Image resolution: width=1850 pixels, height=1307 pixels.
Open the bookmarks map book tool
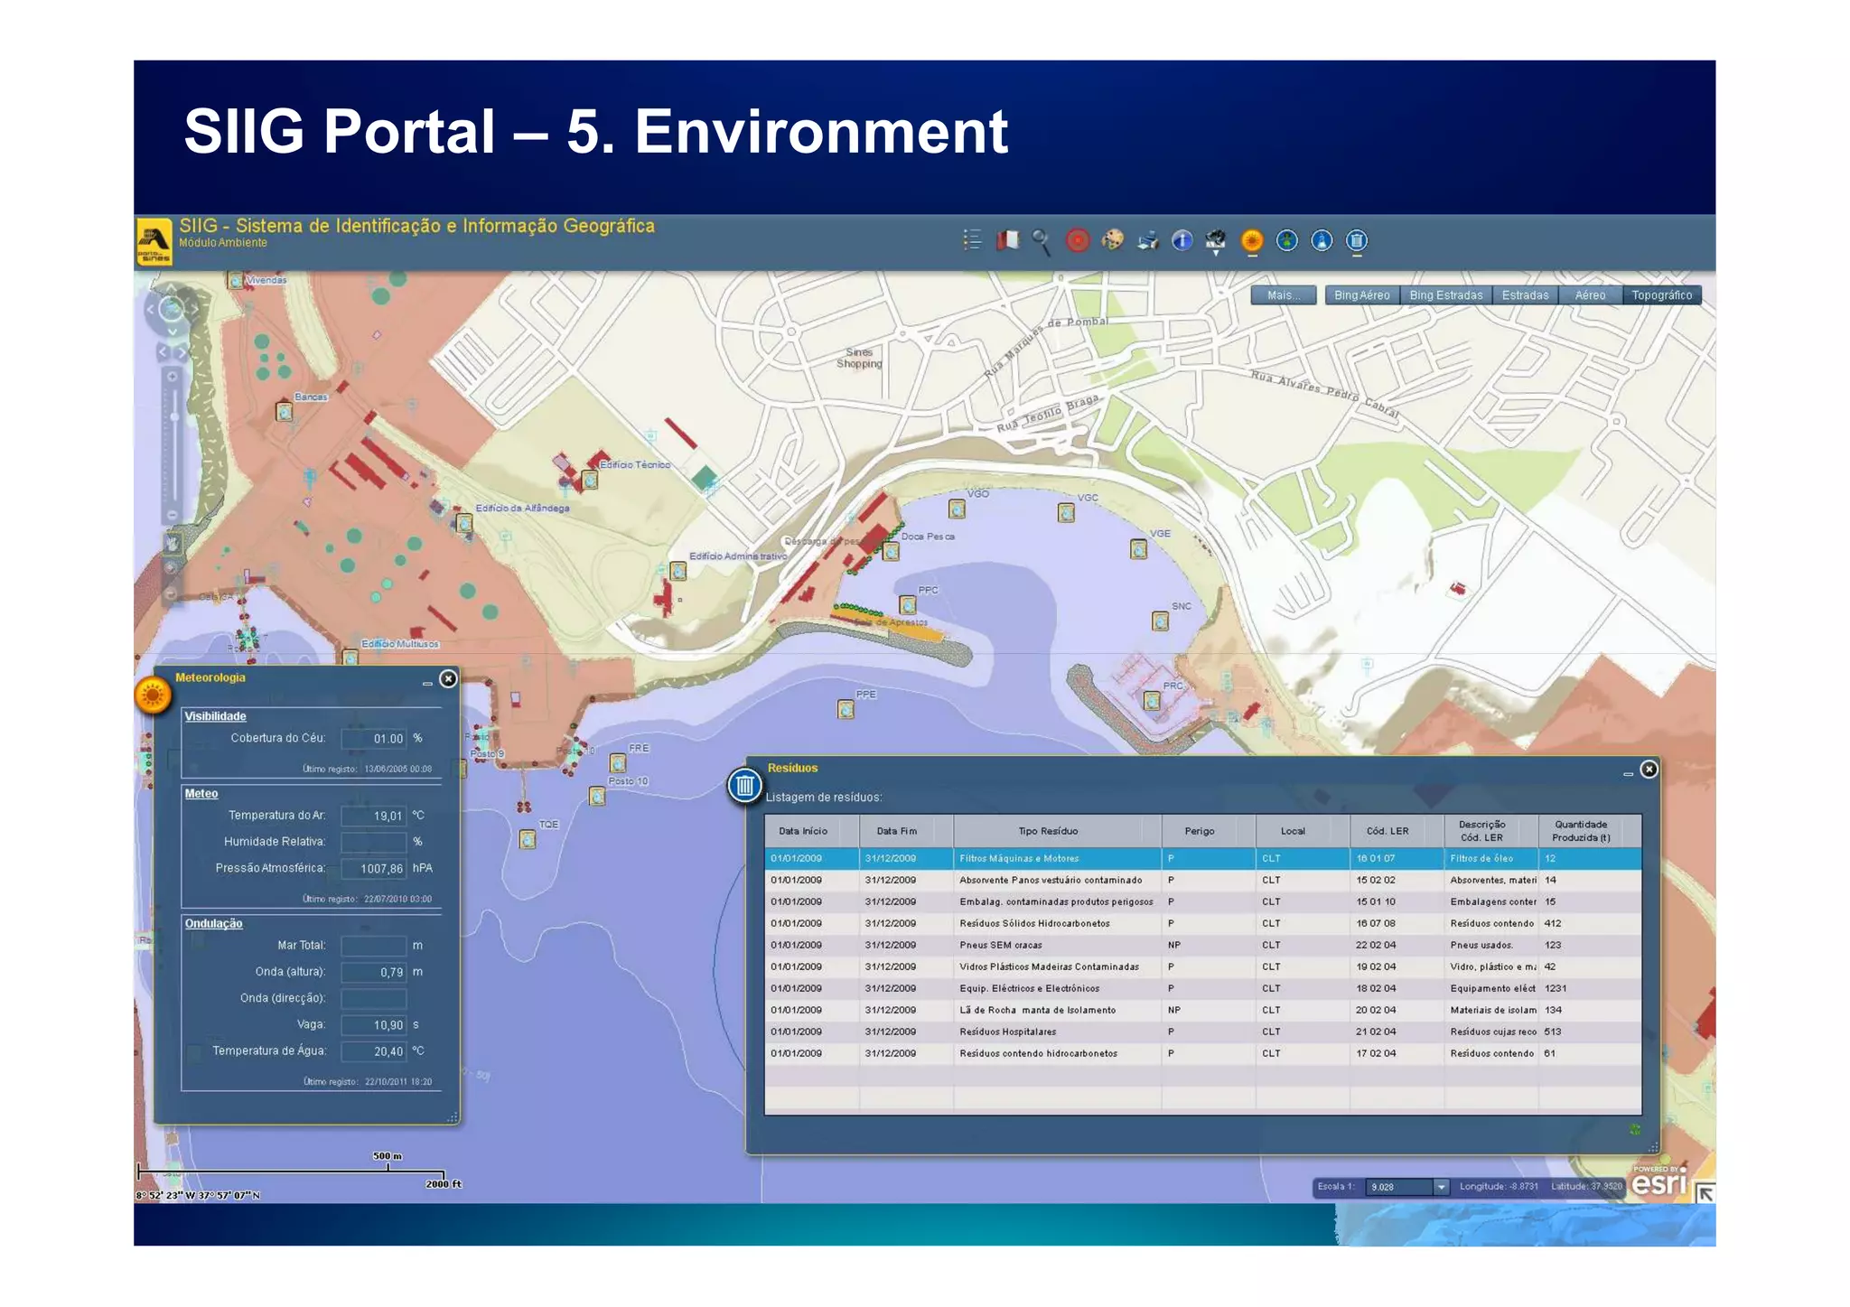(x=1007, y=240)
